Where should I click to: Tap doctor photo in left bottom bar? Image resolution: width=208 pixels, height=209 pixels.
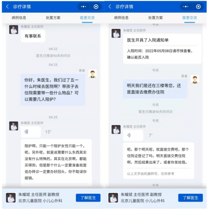coord(11,198)
